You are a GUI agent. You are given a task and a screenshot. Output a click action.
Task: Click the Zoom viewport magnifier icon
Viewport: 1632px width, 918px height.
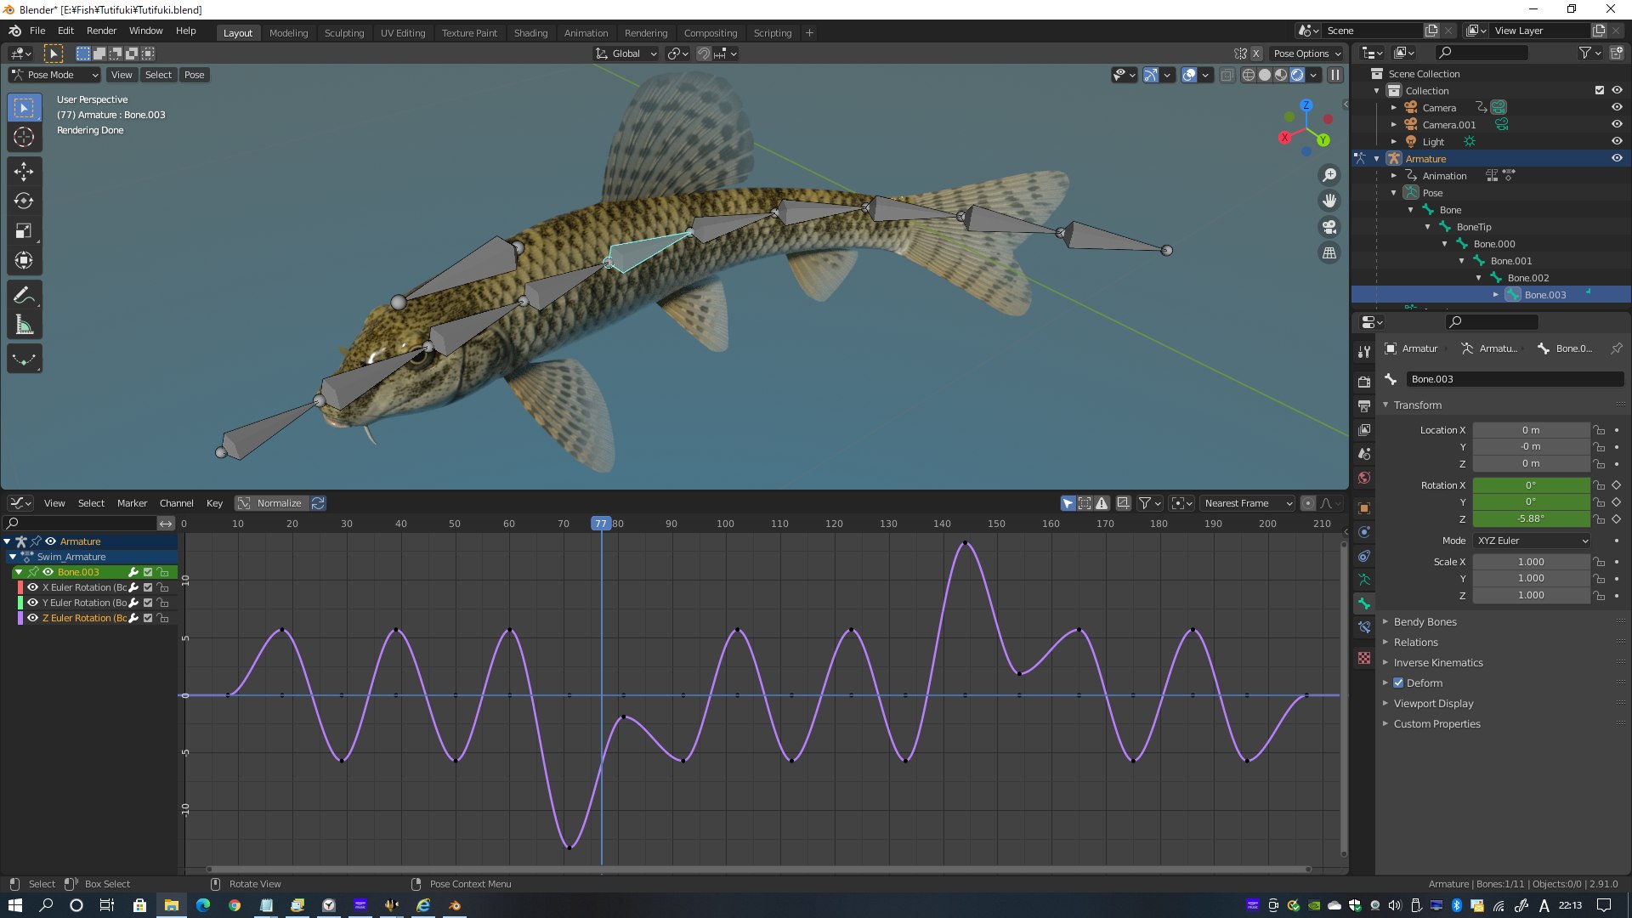(x=1329, y=175)
